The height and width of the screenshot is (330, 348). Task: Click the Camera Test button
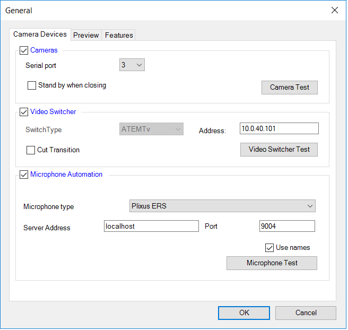[289, 88]
